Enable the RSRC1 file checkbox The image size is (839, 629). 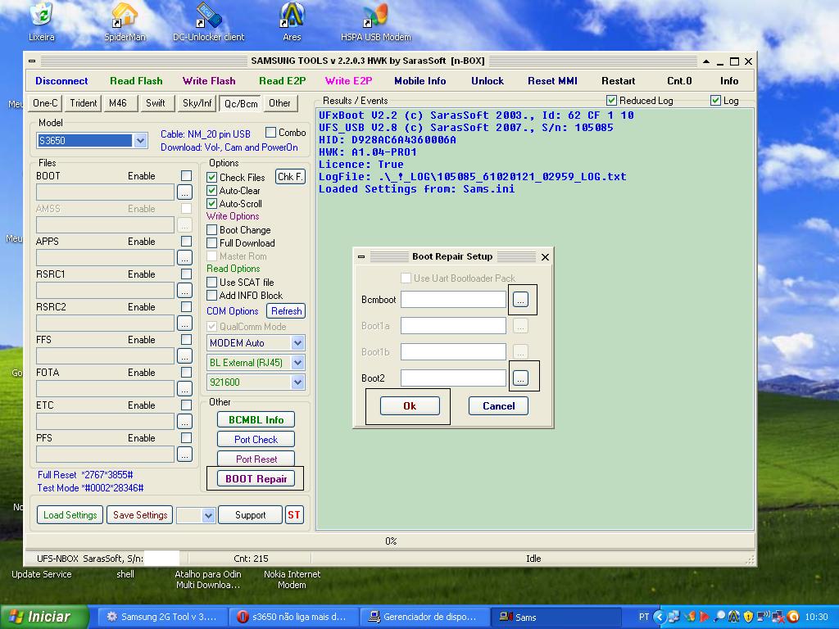point(186,274)
